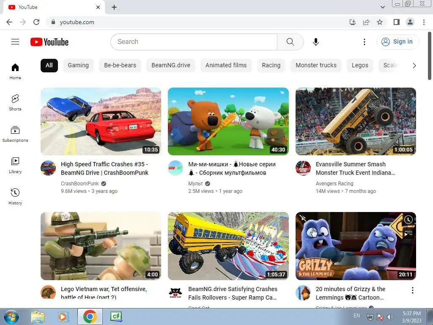Click Мульт channel avatar

coord(175,168)
